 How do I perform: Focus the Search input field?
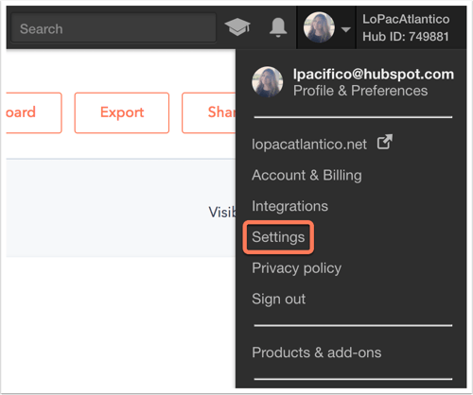(x=114, y=27)
